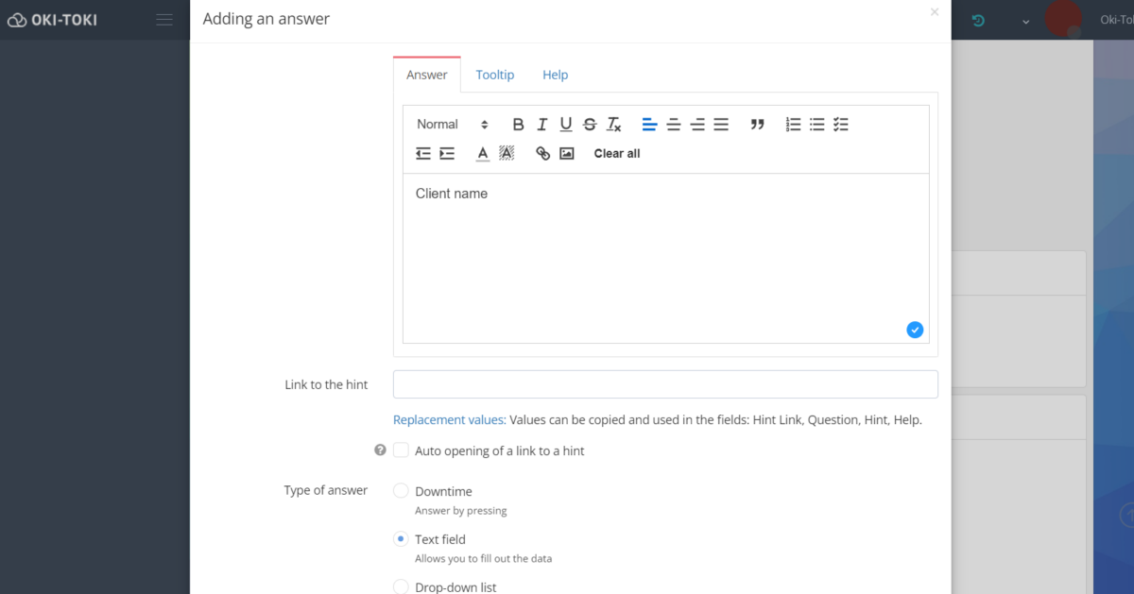This screenshot has height=594, width=1134.
Task: Increase indentation of the text
Action: coord(447,153)
